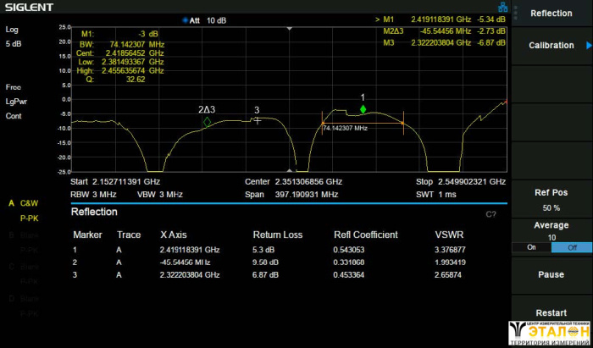
Task: Open the Reflection softkey menu
Action: [551, 14]
